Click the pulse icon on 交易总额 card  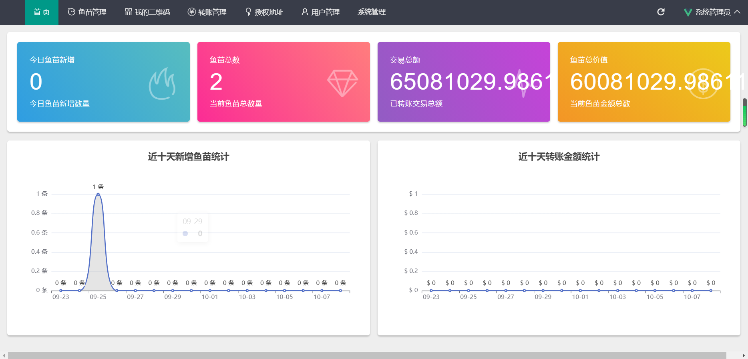(523, 83)
